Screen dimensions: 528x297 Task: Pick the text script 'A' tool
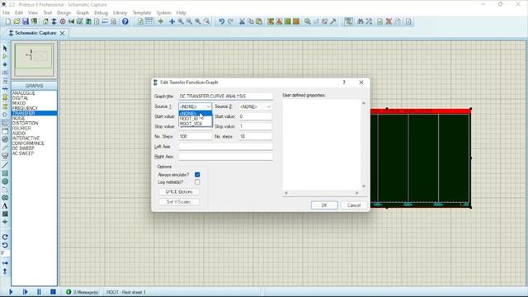5,206
